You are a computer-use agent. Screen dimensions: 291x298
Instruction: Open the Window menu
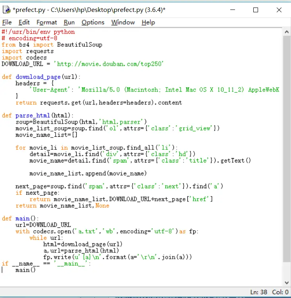point(123,23)
